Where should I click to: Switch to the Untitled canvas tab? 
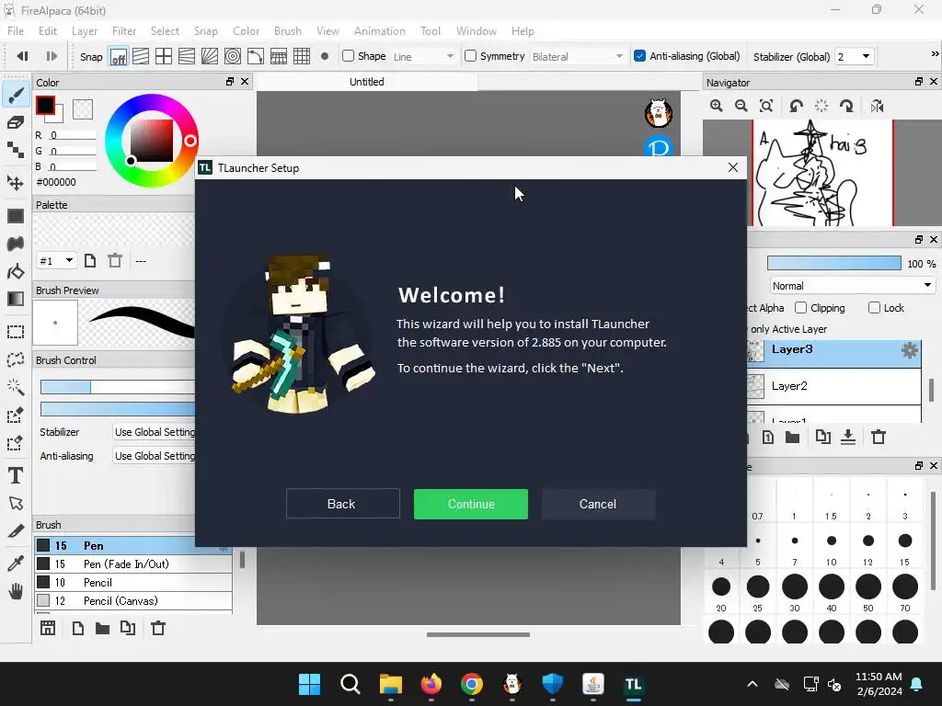pos(366,82)
